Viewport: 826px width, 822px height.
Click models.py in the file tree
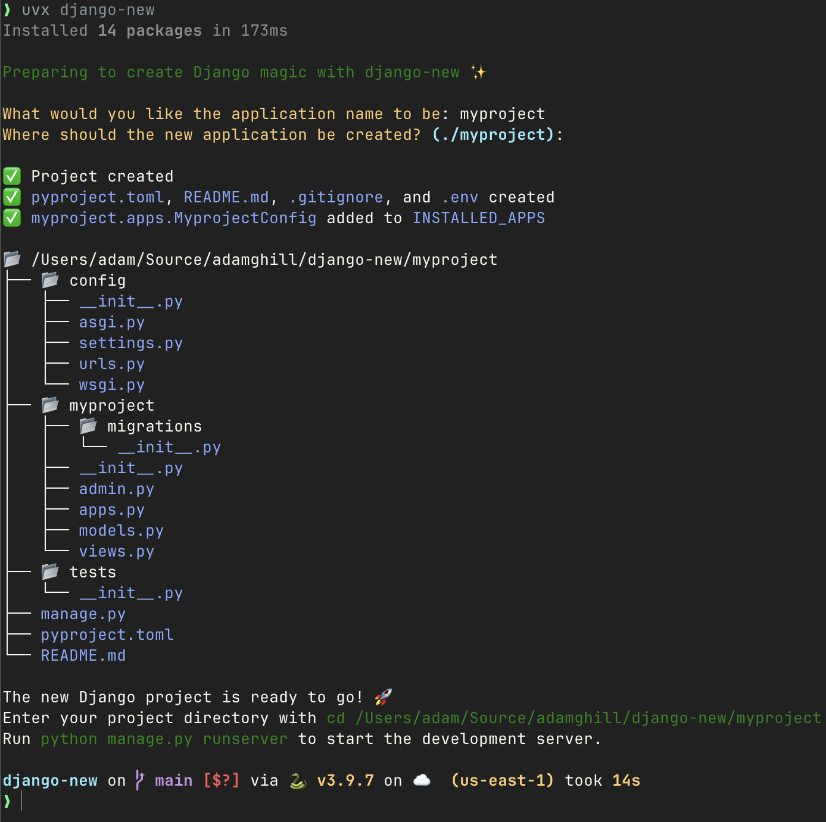pyautogui.click(x=121, y=531)
